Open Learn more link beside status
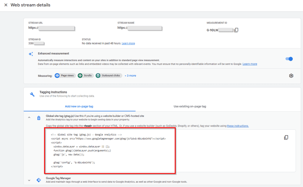This screenshot has width=303, height=187. click(128, 43)
